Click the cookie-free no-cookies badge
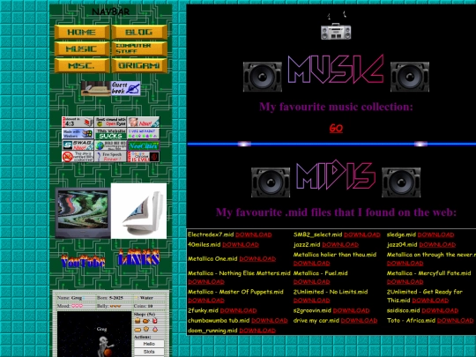Image resolution: width=476 pixels, height=357 pixels. [x=78, y=157]
